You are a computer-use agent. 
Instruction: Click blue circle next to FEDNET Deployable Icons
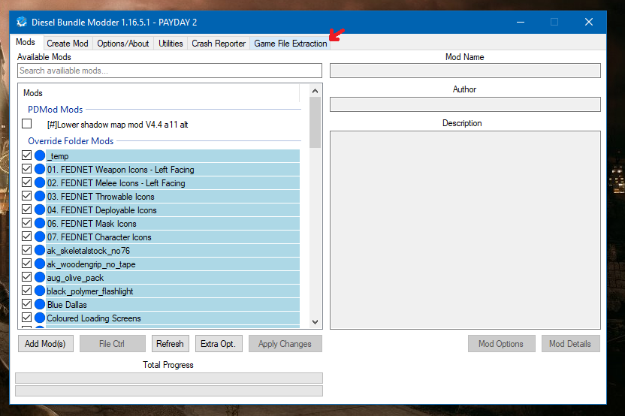click(40, 210)
